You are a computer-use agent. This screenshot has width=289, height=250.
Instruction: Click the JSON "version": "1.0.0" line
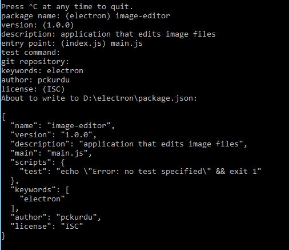point(54,135)
